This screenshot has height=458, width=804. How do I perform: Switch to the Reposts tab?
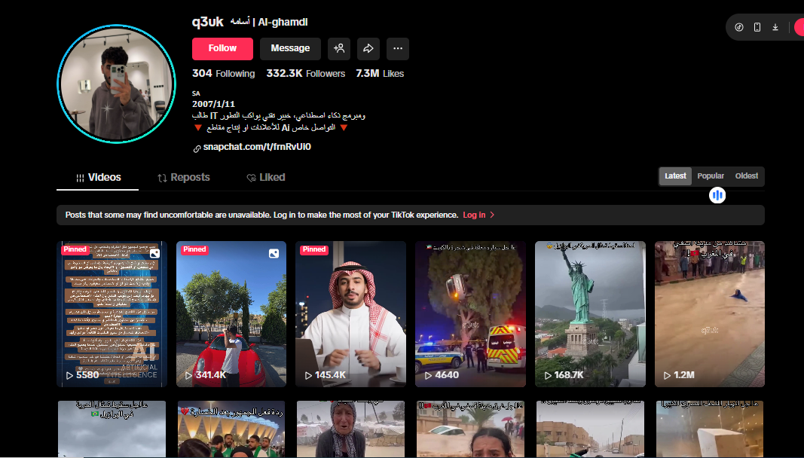[183, 177]
